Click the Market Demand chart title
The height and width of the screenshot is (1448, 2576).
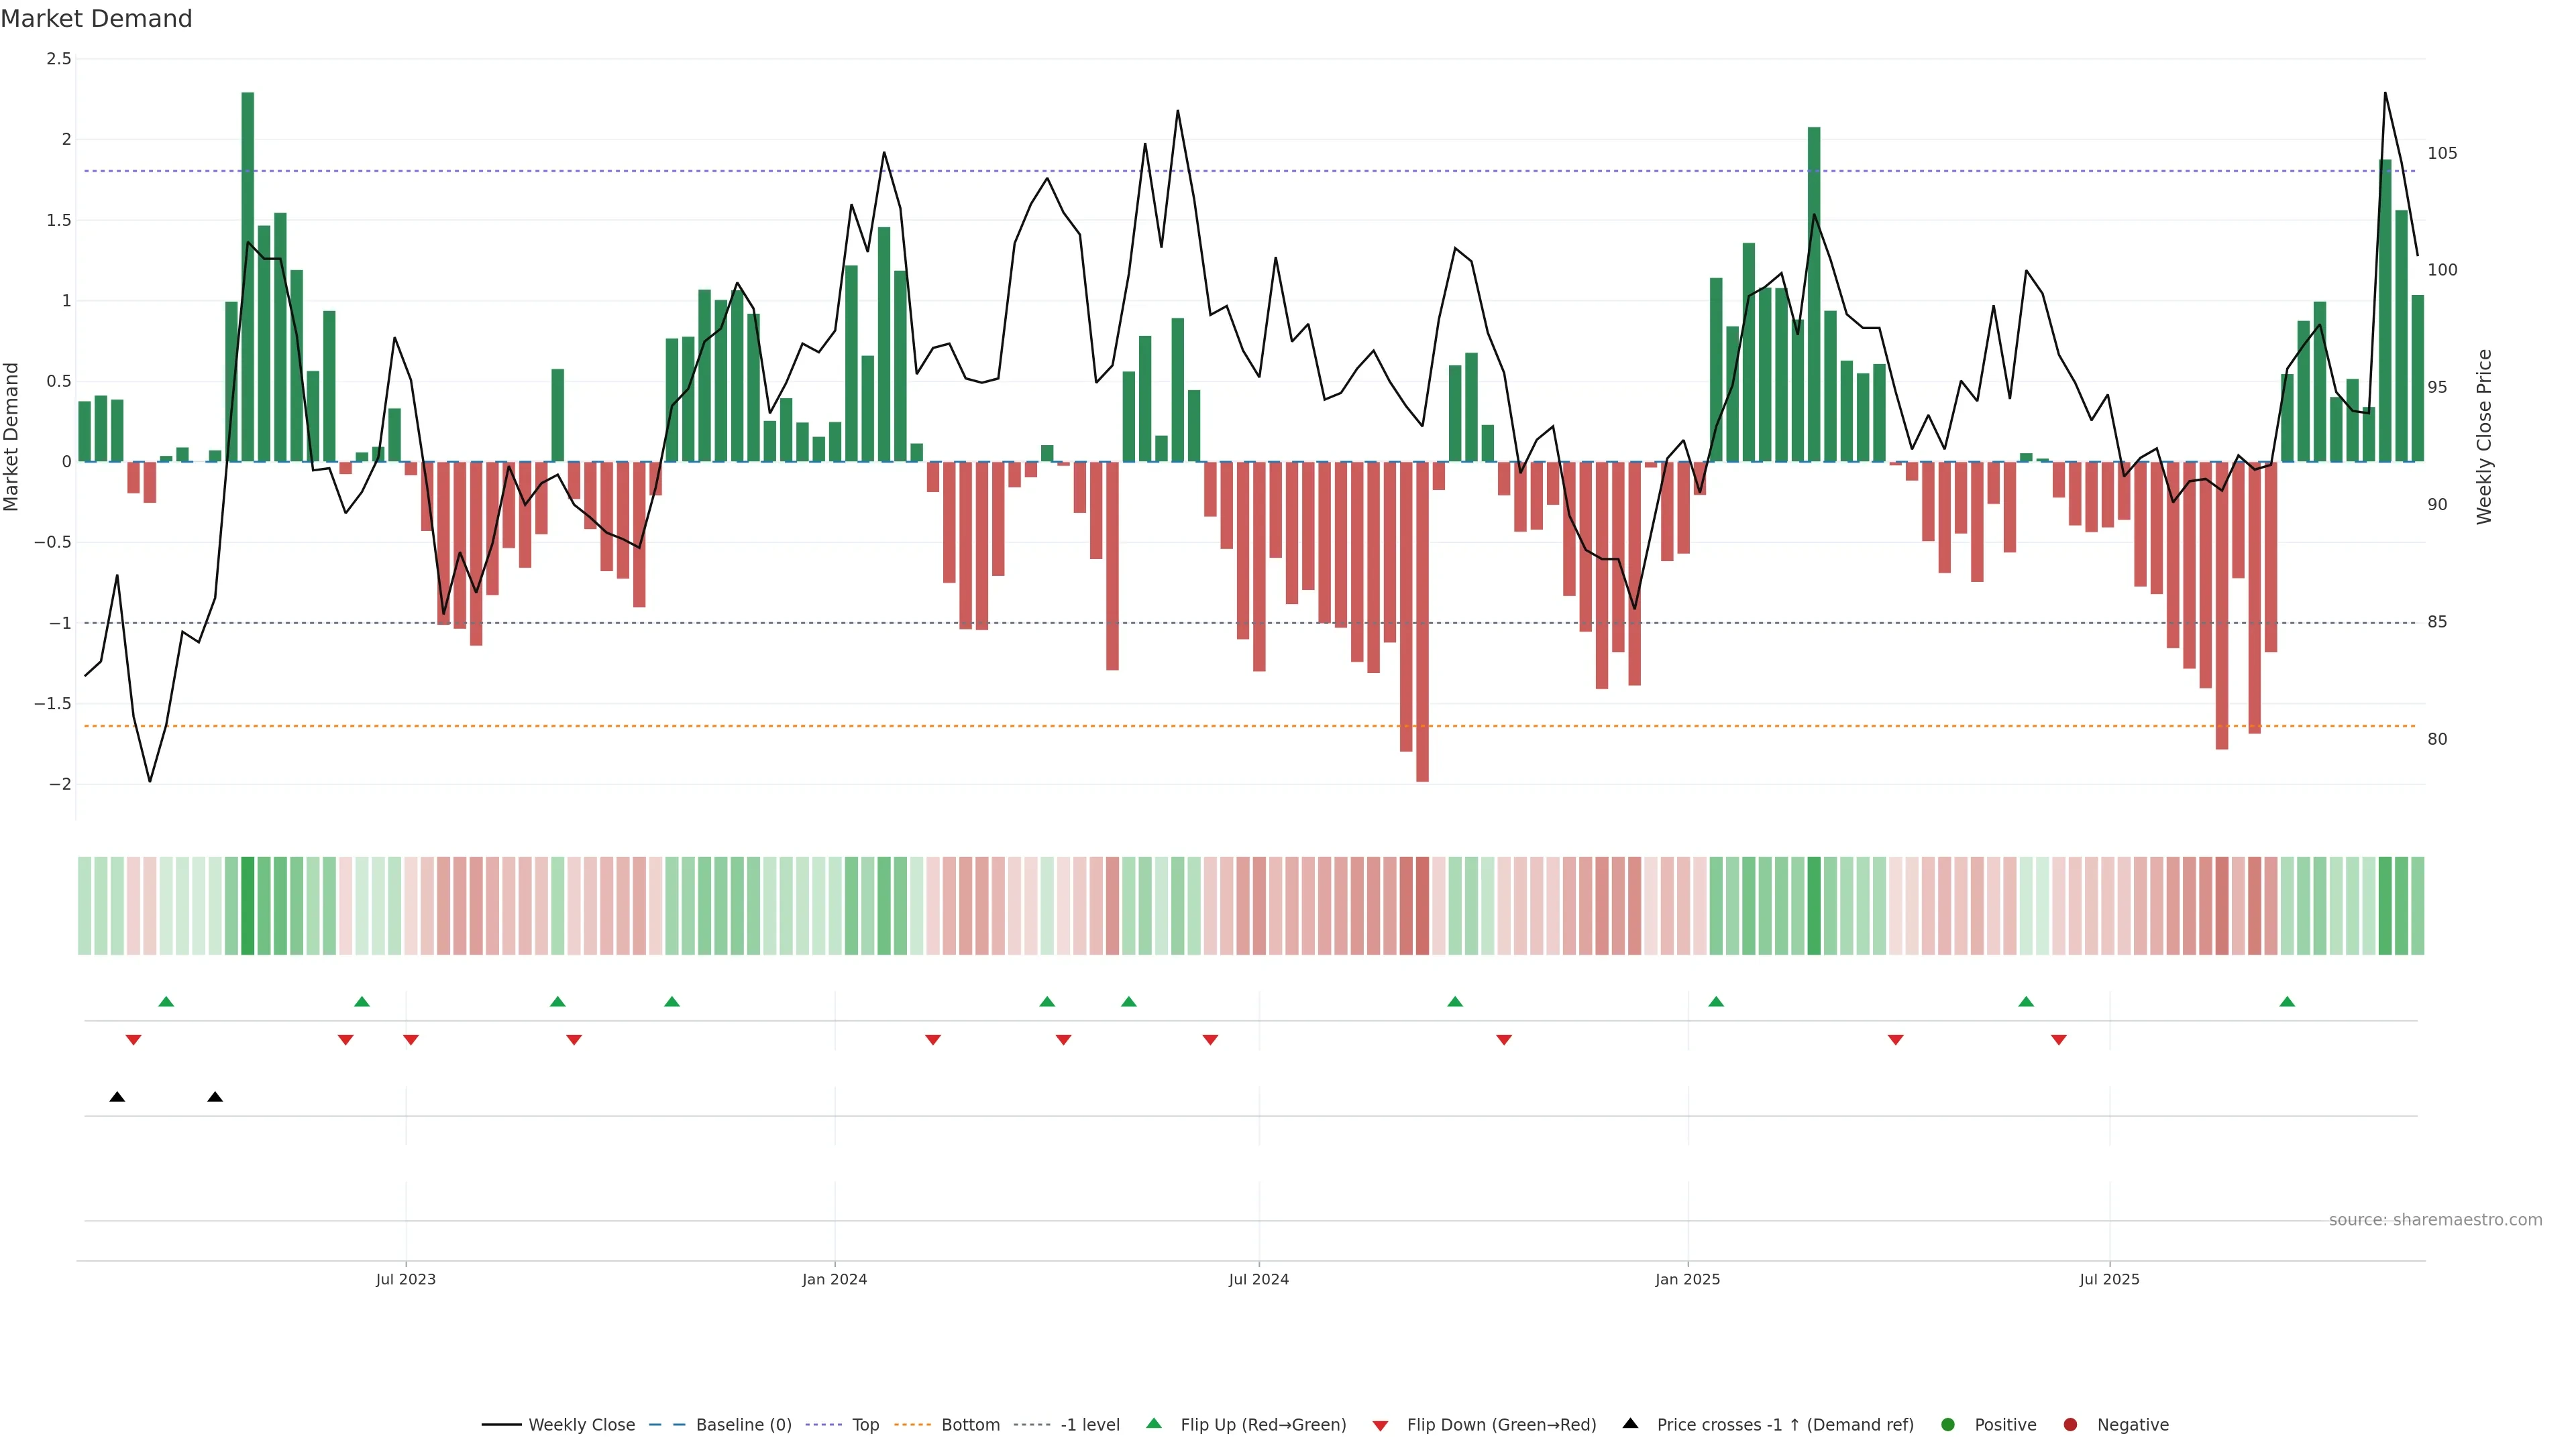[x=96, y=19]
